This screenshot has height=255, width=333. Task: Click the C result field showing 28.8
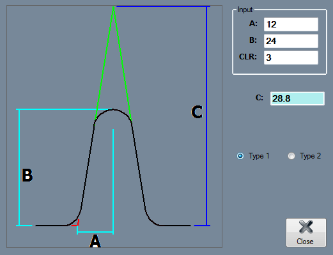297,98
